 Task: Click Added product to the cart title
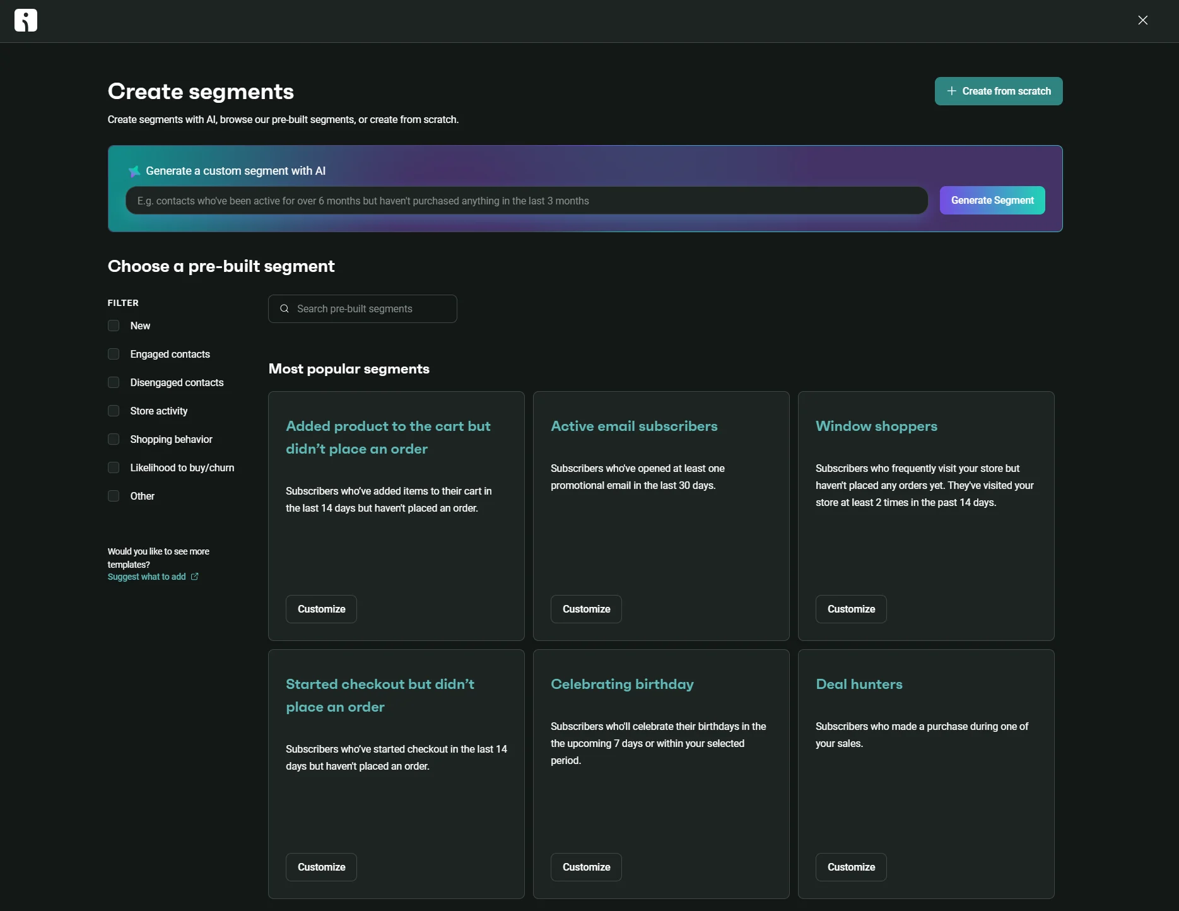388,437
